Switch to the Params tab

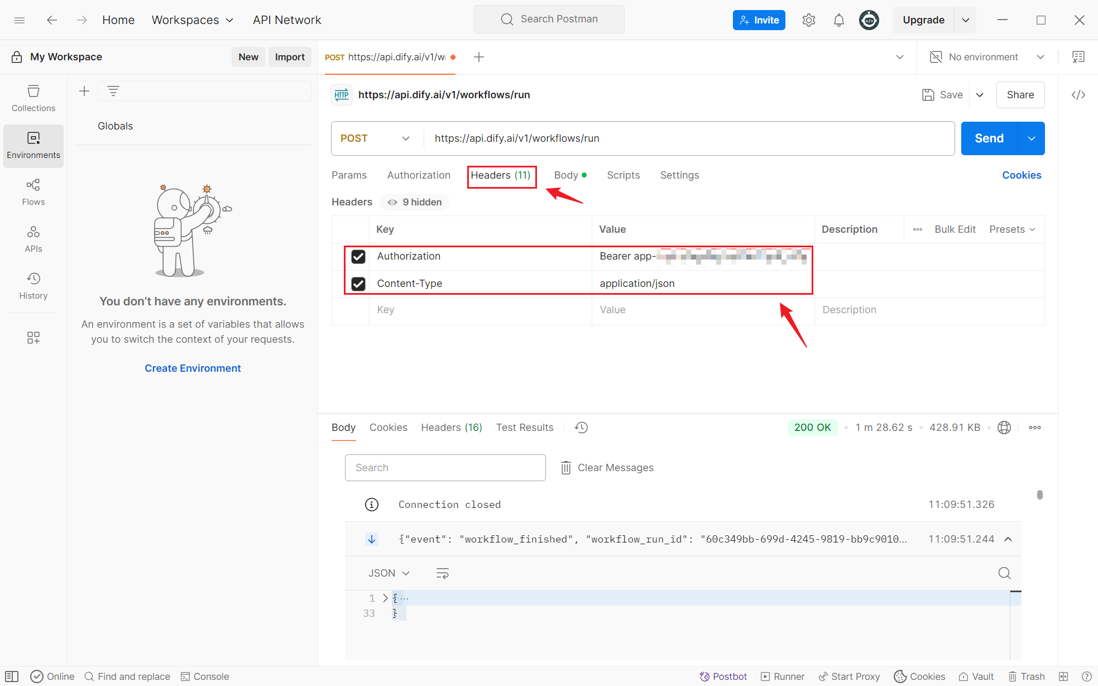349,175
